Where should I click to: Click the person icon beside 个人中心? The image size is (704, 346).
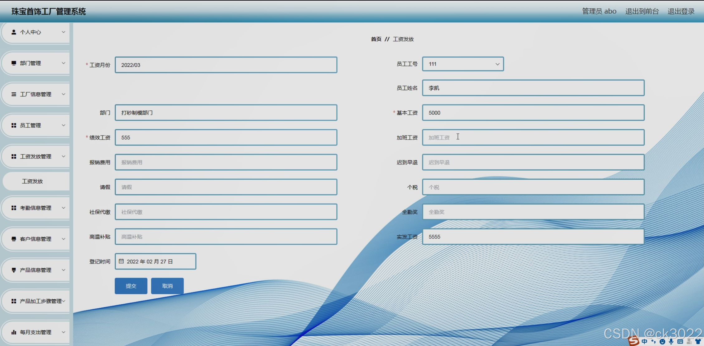[14, 32]
